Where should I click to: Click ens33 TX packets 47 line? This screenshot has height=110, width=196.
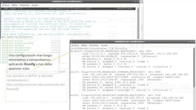click(109, 88)
